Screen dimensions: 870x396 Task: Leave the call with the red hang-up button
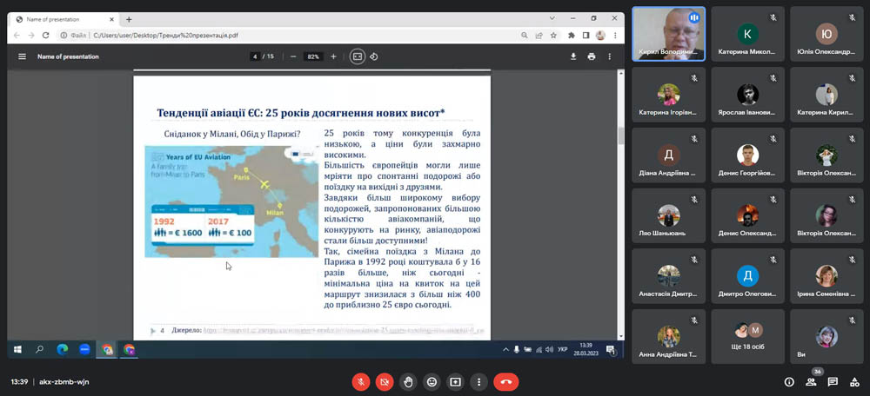click(505, 381)
